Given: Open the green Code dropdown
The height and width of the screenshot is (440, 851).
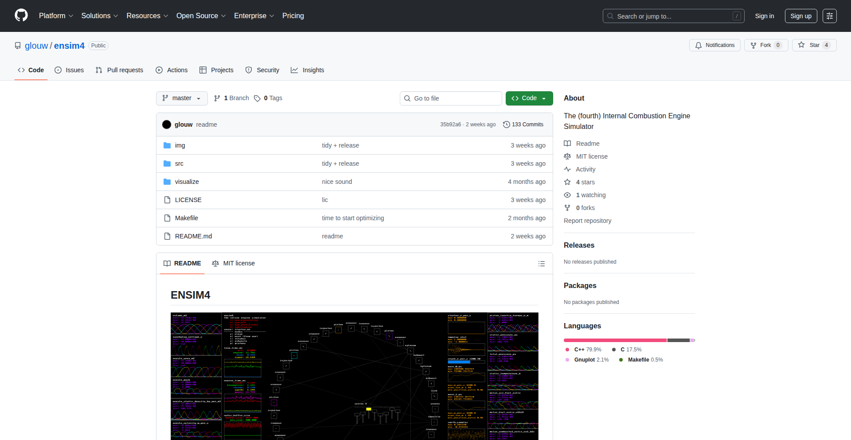Looking at the screenshot, I should pos(529,98).
